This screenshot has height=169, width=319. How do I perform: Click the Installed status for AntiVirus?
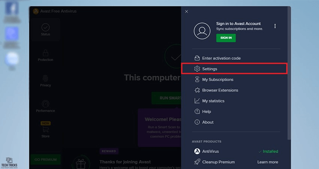click(268, 151)
